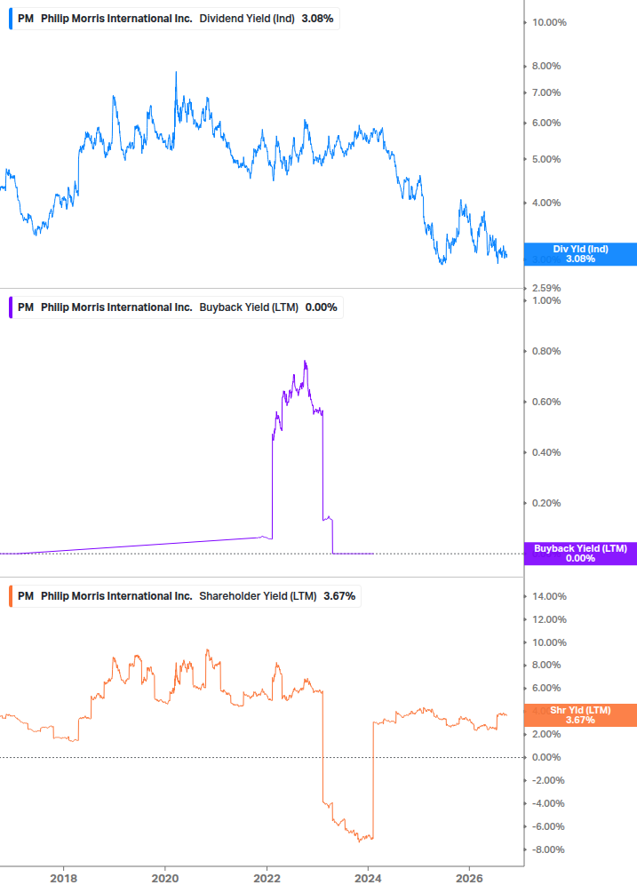Click the purple Buyback Yield 0.00% axis tag
The width and height of the screenshot is (637, 893).
coord(580,554)
